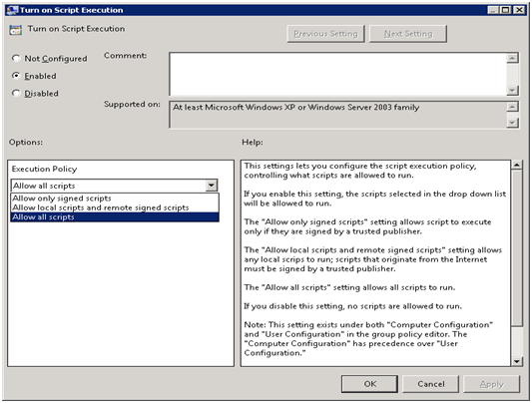Click the Help pane scroll-down arrow
Screen dimensions: 532x403
(x=517, y=361)
